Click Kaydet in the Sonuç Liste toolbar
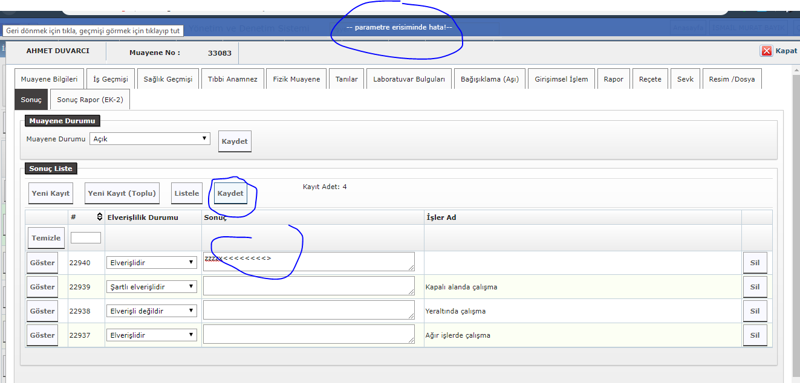This screenshot has height=383, width=800. 230,193
